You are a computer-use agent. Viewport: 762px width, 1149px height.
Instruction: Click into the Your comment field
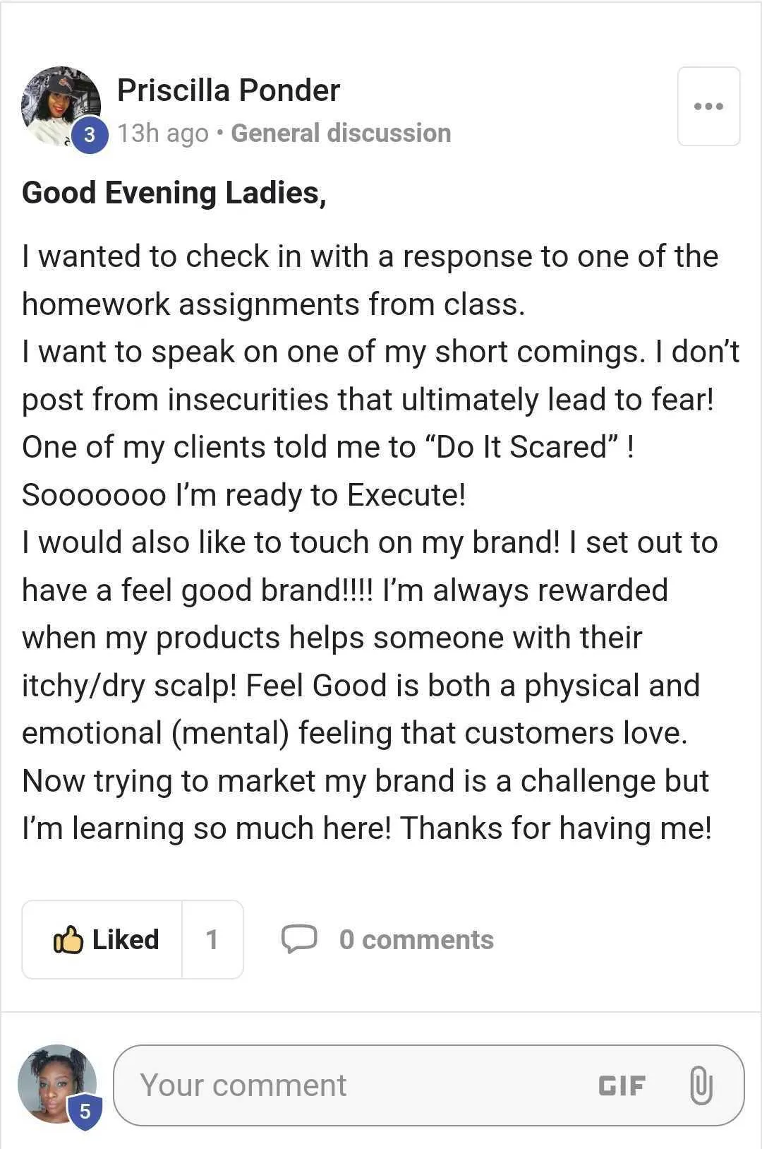coord(428,1085)
